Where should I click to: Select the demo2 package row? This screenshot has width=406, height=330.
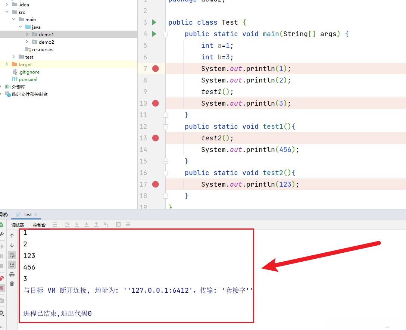pos(69,42)
